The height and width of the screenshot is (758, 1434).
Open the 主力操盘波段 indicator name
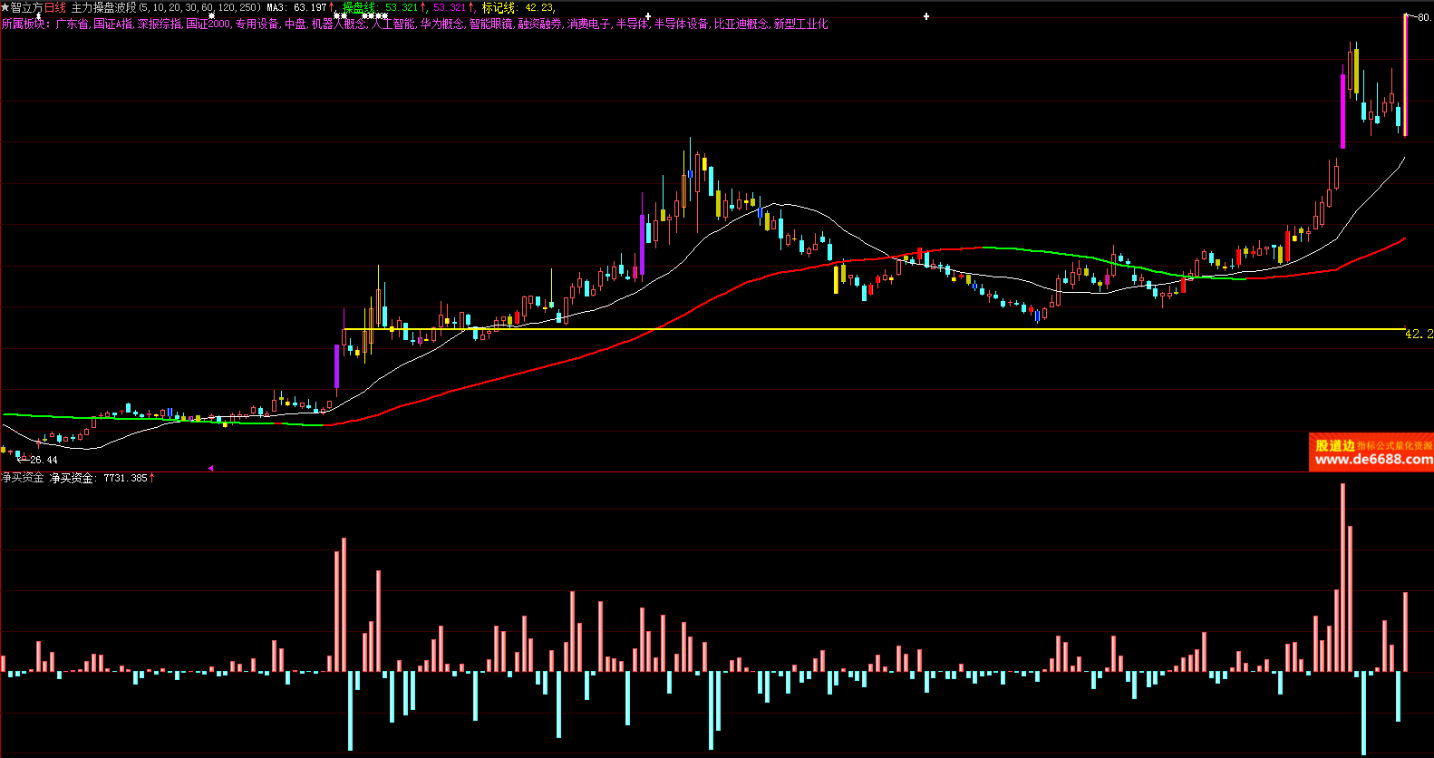click(x=103, y=7)
